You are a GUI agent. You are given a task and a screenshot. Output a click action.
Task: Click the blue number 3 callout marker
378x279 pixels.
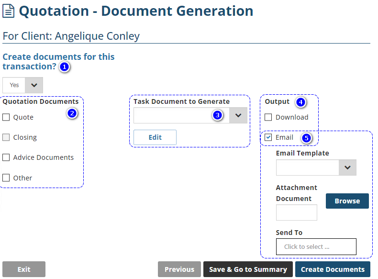tap(218, 115)
